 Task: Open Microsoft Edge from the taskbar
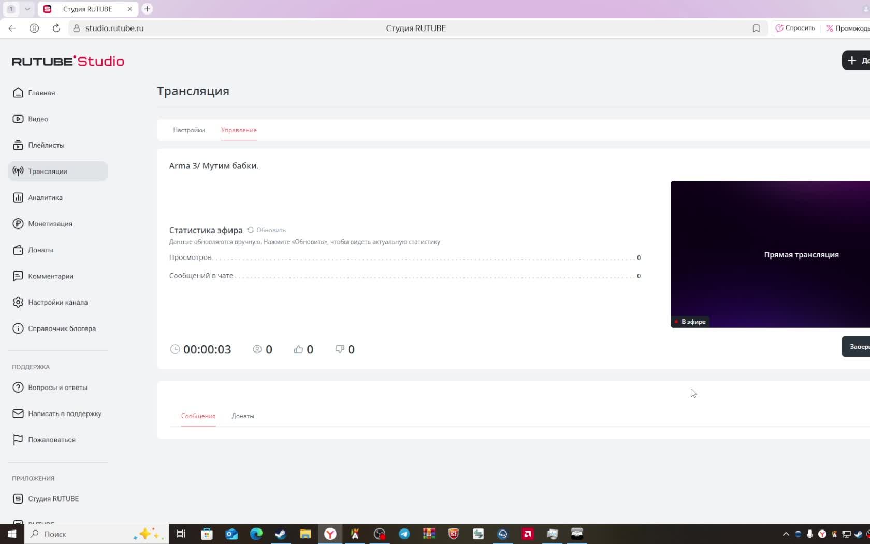(256, 534)
